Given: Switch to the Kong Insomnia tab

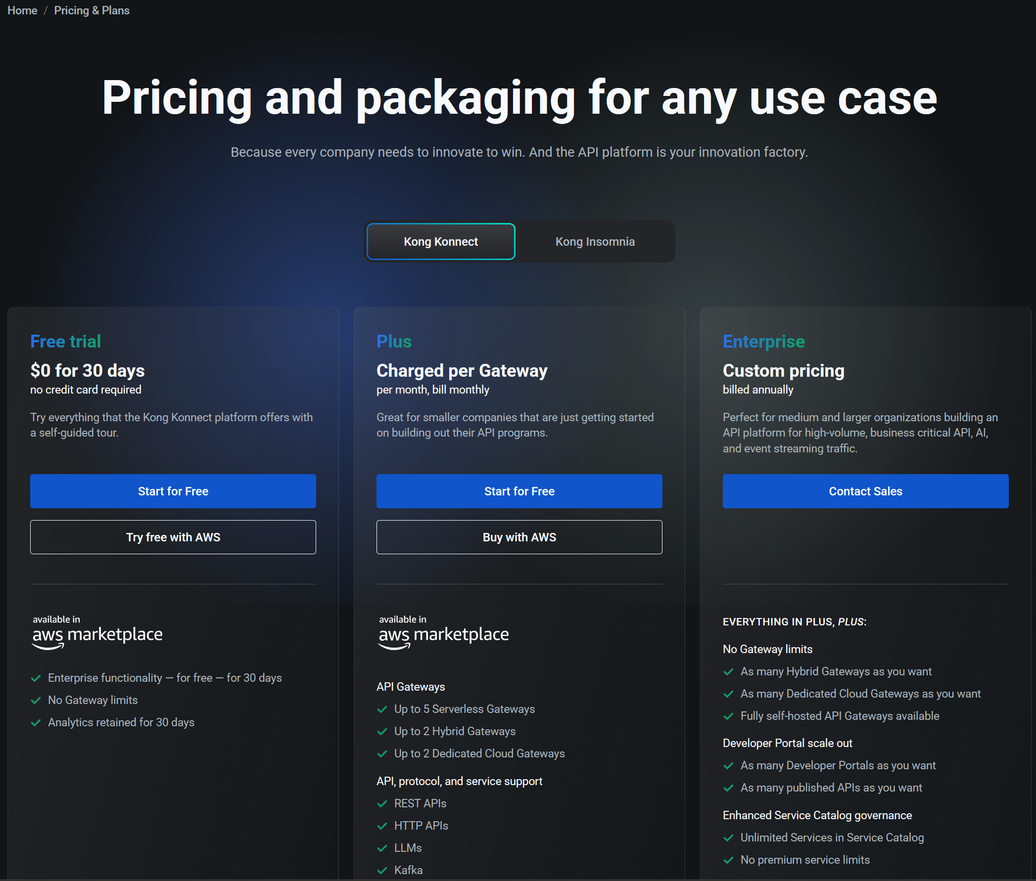Looking at the screenshot, I should click(x=595, y=242).
